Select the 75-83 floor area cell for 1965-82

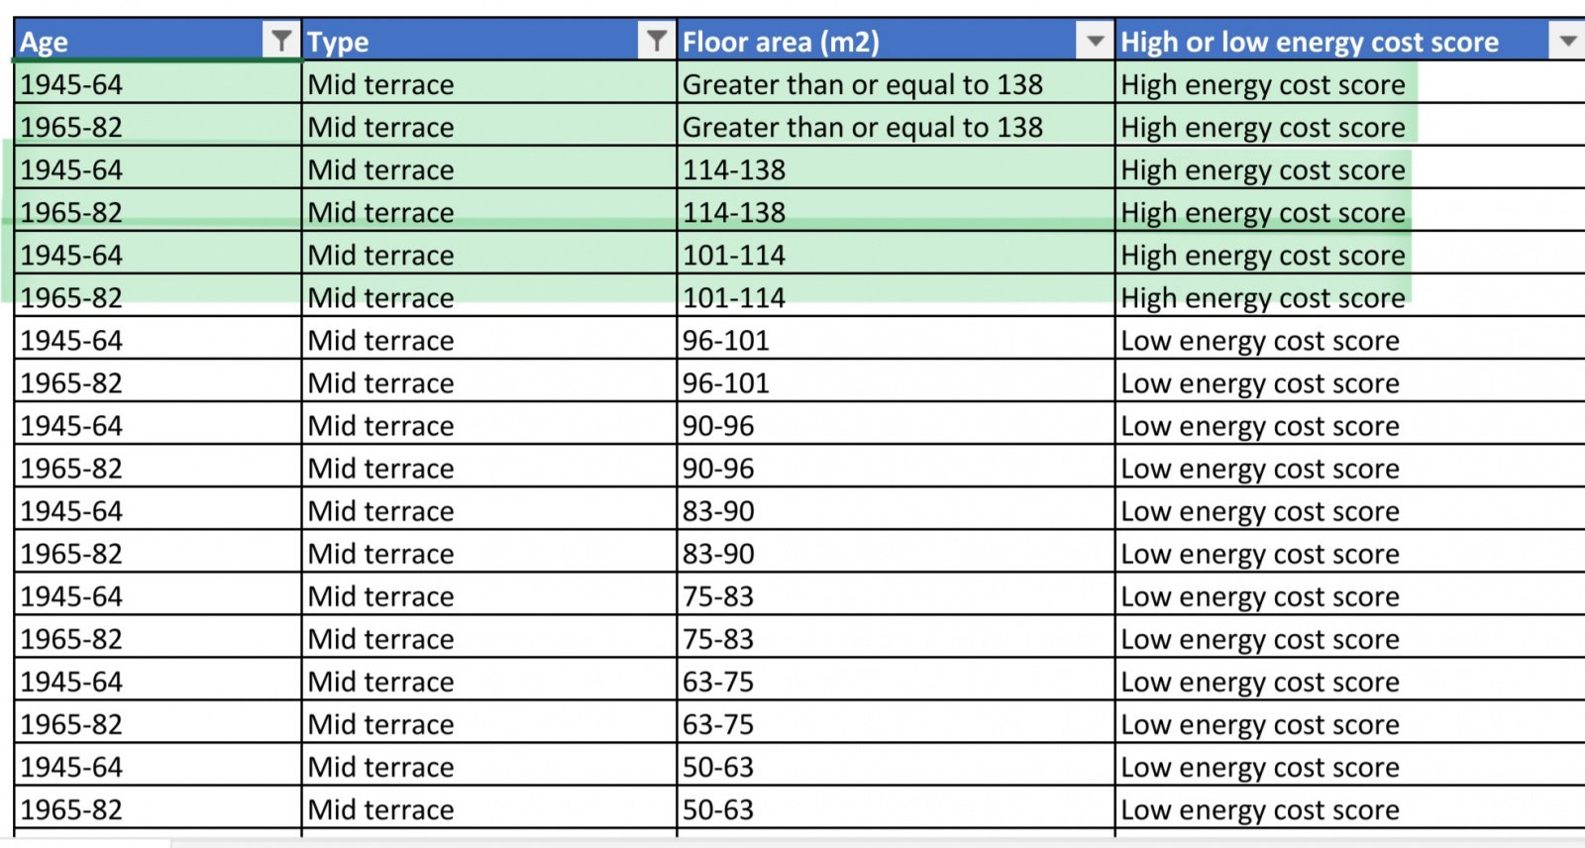(x=718, y=639)
